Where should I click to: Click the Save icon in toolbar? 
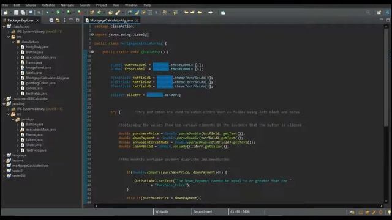click(17, 12)
